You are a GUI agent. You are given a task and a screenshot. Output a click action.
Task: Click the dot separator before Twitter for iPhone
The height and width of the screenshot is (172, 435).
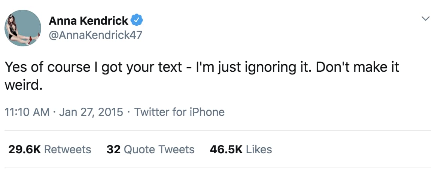(x=128, y=112)
